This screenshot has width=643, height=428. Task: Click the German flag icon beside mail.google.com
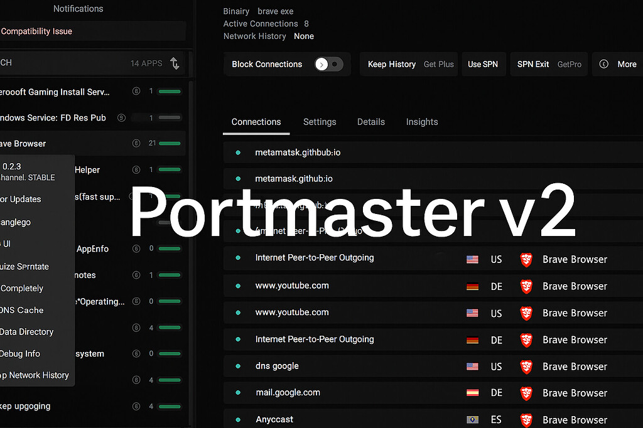tap(472, 393)
